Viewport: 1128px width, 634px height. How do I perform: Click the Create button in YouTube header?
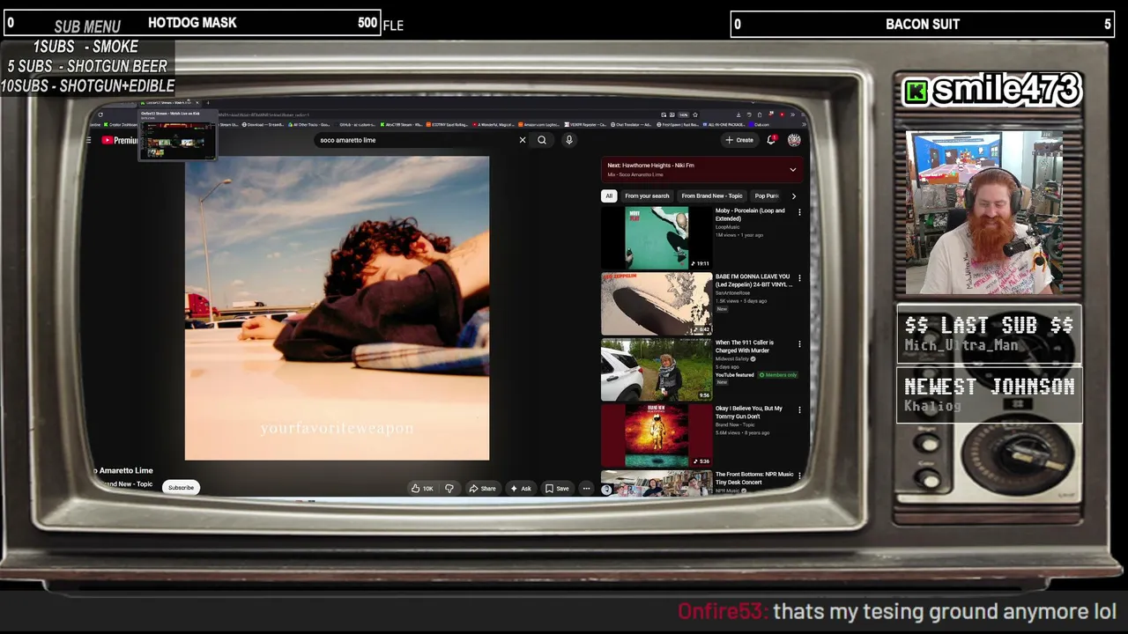click(x=739, y=140)
